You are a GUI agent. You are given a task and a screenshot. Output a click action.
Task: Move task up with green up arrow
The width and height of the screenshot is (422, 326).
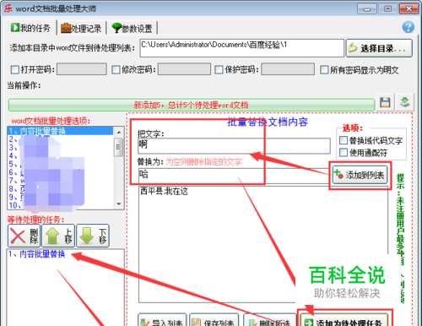58,236
